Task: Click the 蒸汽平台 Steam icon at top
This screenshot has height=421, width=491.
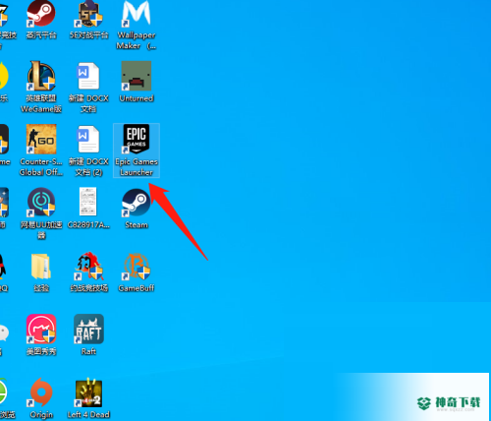Action: click(41, 13)
